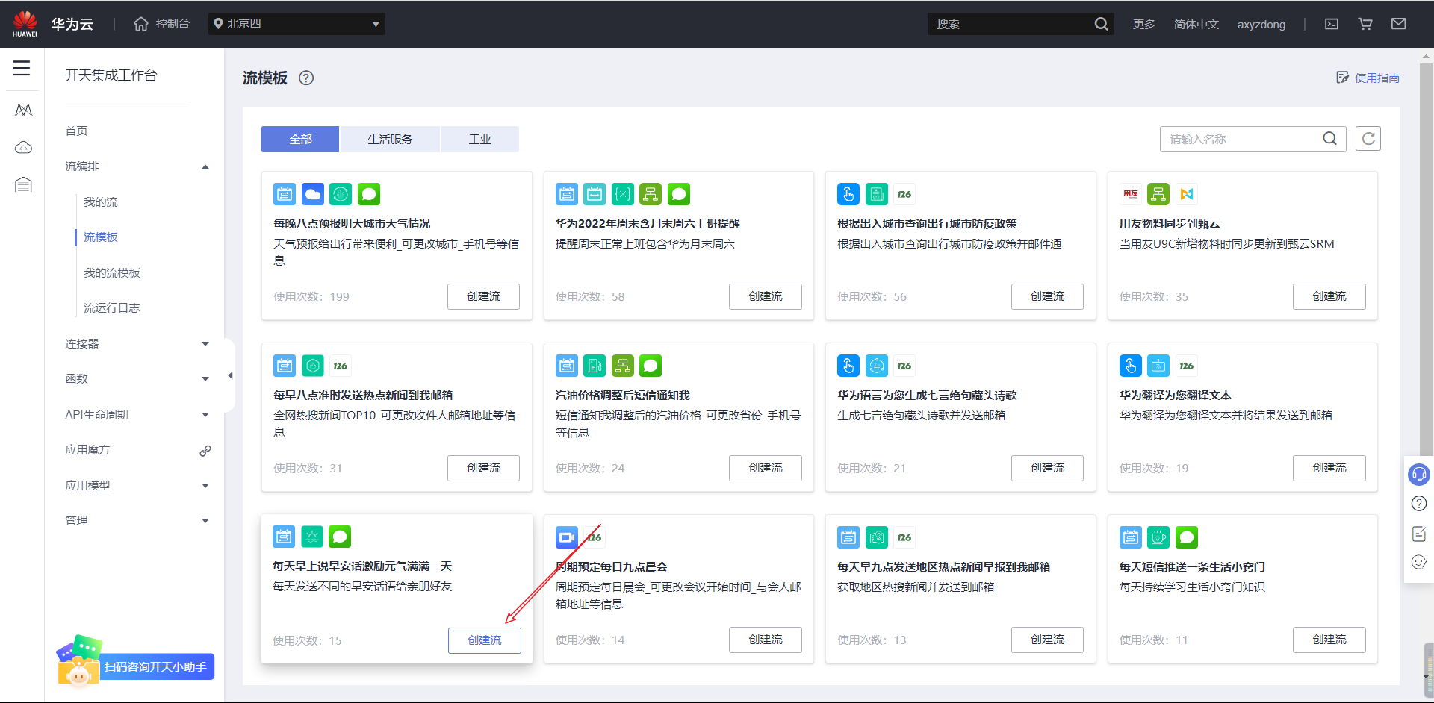Click the touch icon on 华为翻译为您翻译文本 card
Screen dimensions: 1434x703
[x=1130, y=366]
